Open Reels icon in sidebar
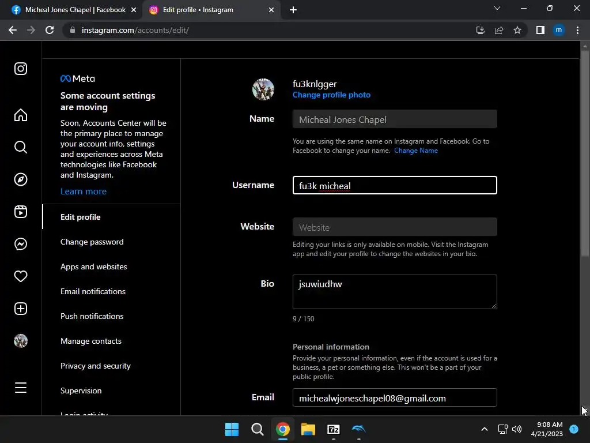 click(21, 212)
